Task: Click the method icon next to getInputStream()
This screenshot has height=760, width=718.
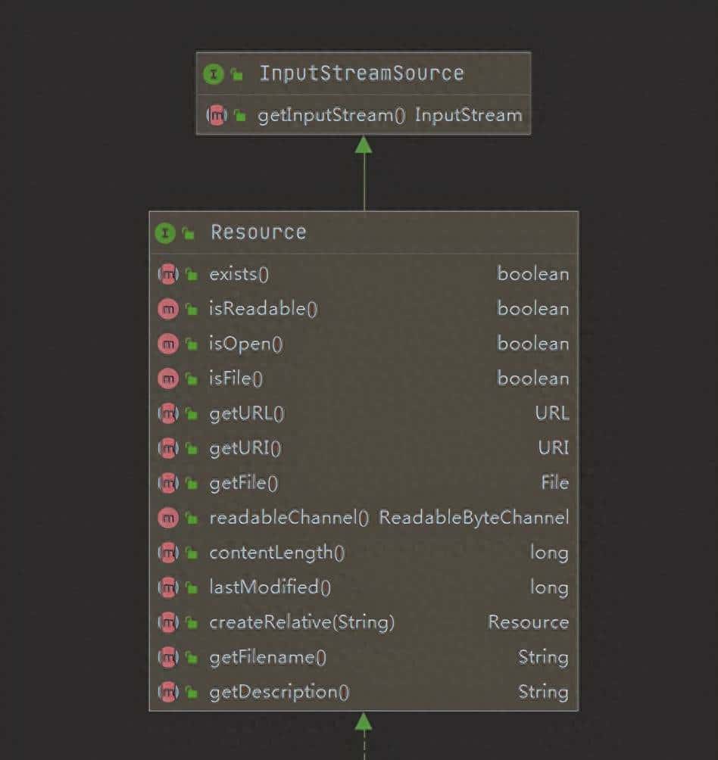Action: point(216,116)
